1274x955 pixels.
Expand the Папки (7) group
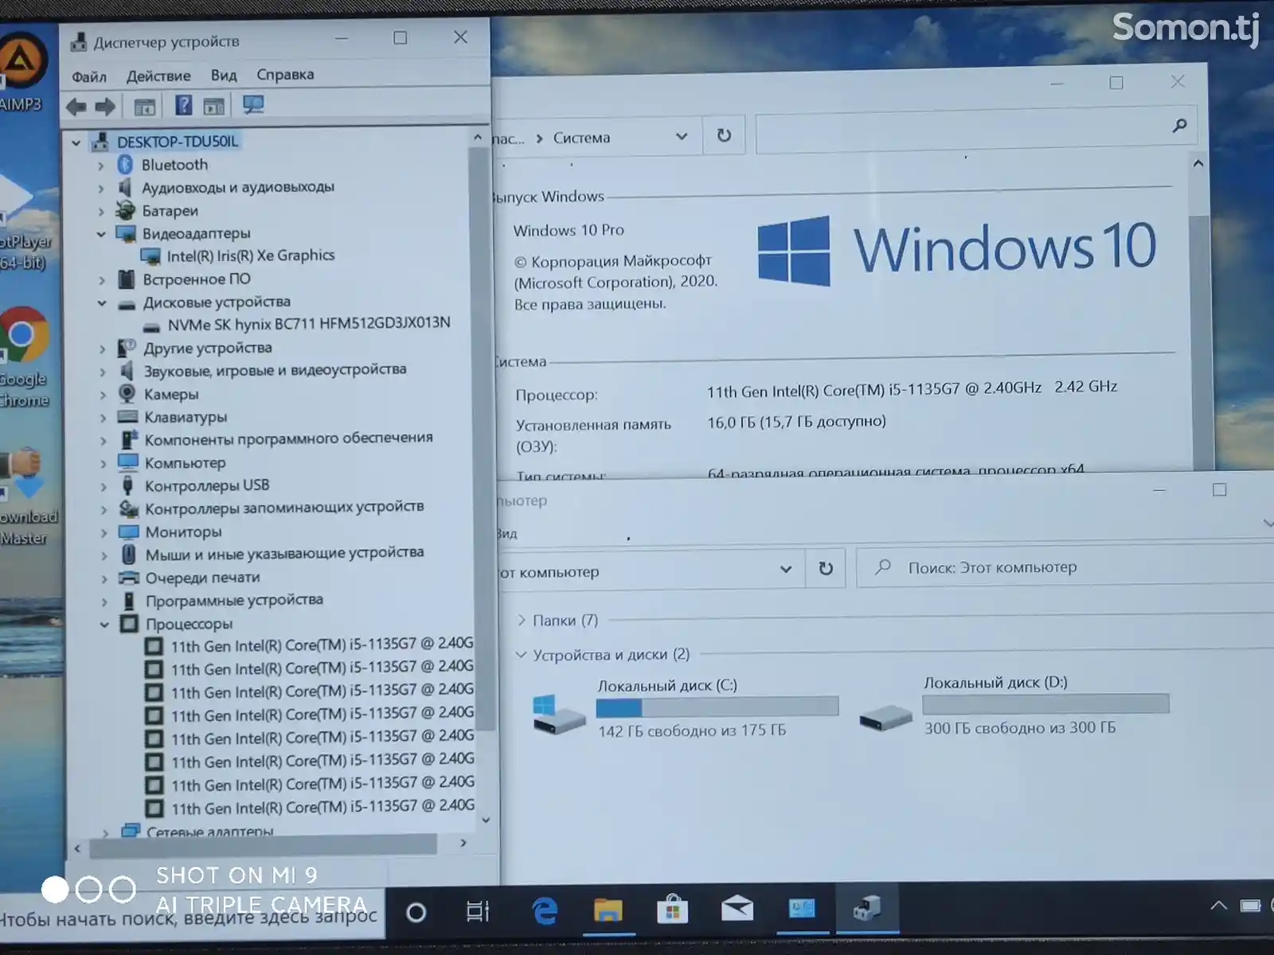pyautogui.click(x=522, y=620)
